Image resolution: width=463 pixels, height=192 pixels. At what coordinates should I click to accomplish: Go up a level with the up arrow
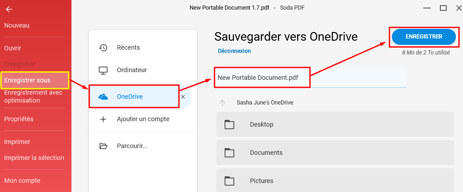click(222, 103)
